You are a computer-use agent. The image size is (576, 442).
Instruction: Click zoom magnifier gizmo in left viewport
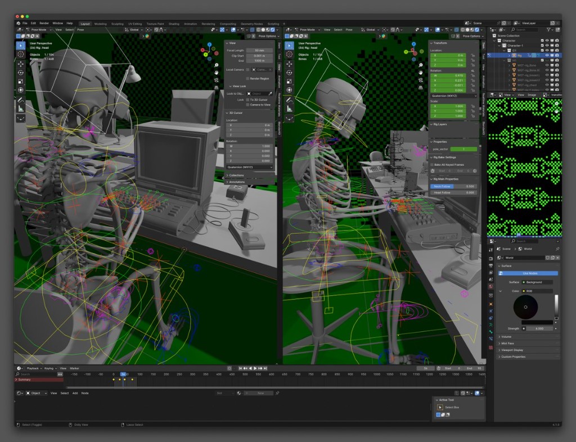tap(217, 65)
